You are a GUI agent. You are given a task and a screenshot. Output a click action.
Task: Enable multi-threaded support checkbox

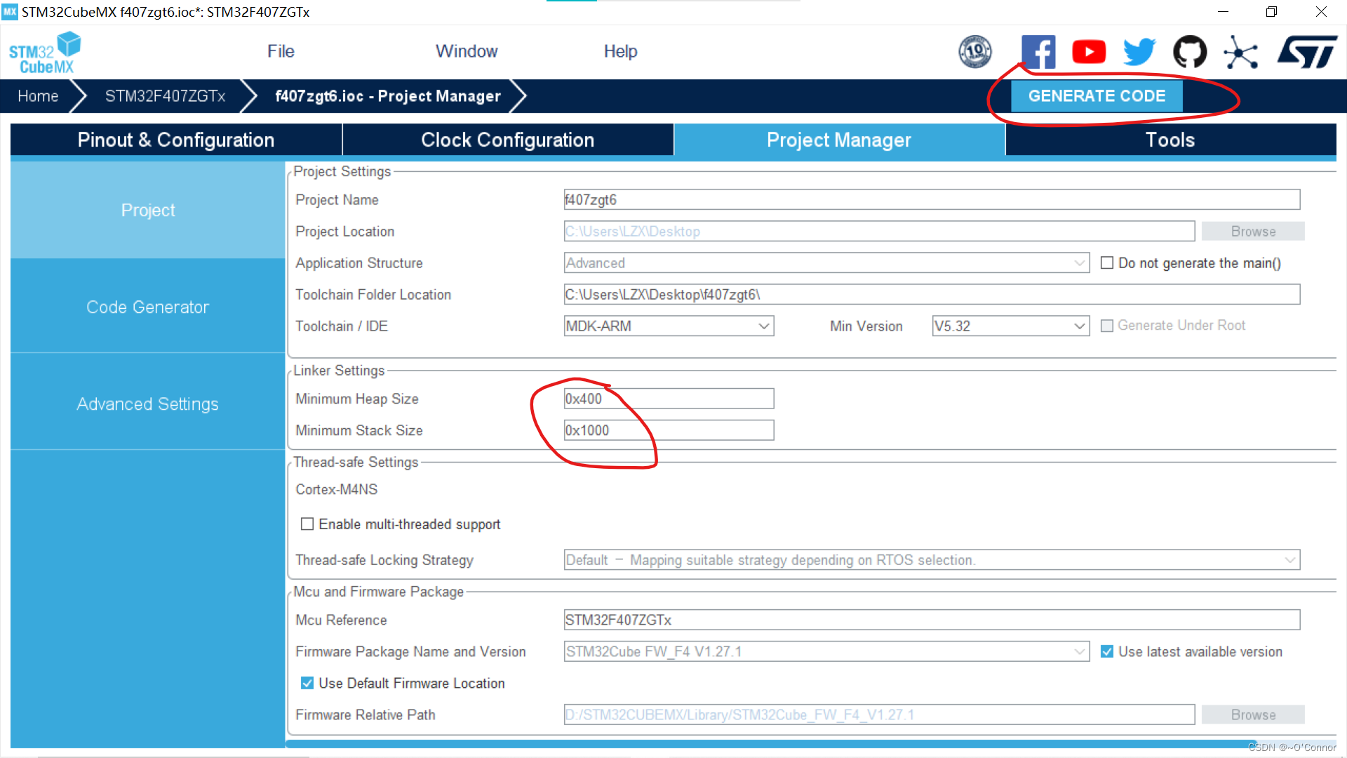click(x=307, y=524)
